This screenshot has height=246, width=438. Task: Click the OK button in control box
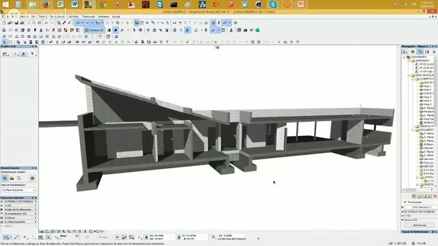(87, 237)
